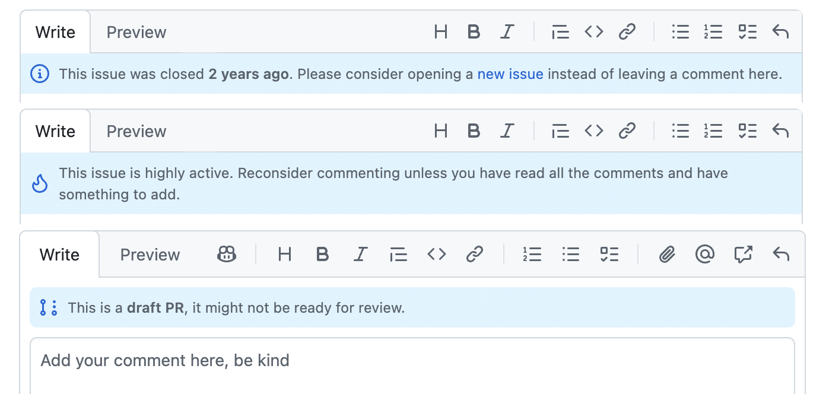The image size is (826, 394).
Task: Insert heading in the top comment toolbar
Action: (440, 32)
